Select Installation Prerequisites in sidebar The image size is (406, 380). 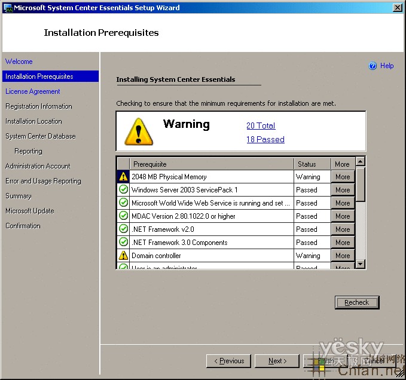click(50, 76)
